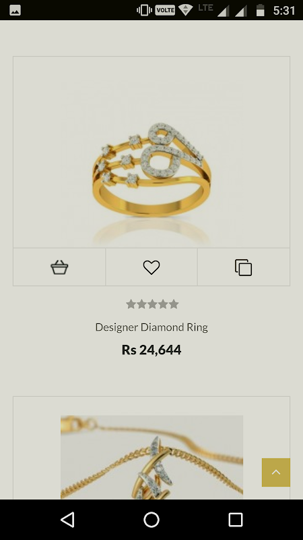Tap the Android home circle button
Viewport: 303px width, 540px height.
pyautogui.click(x=151, y=519)
